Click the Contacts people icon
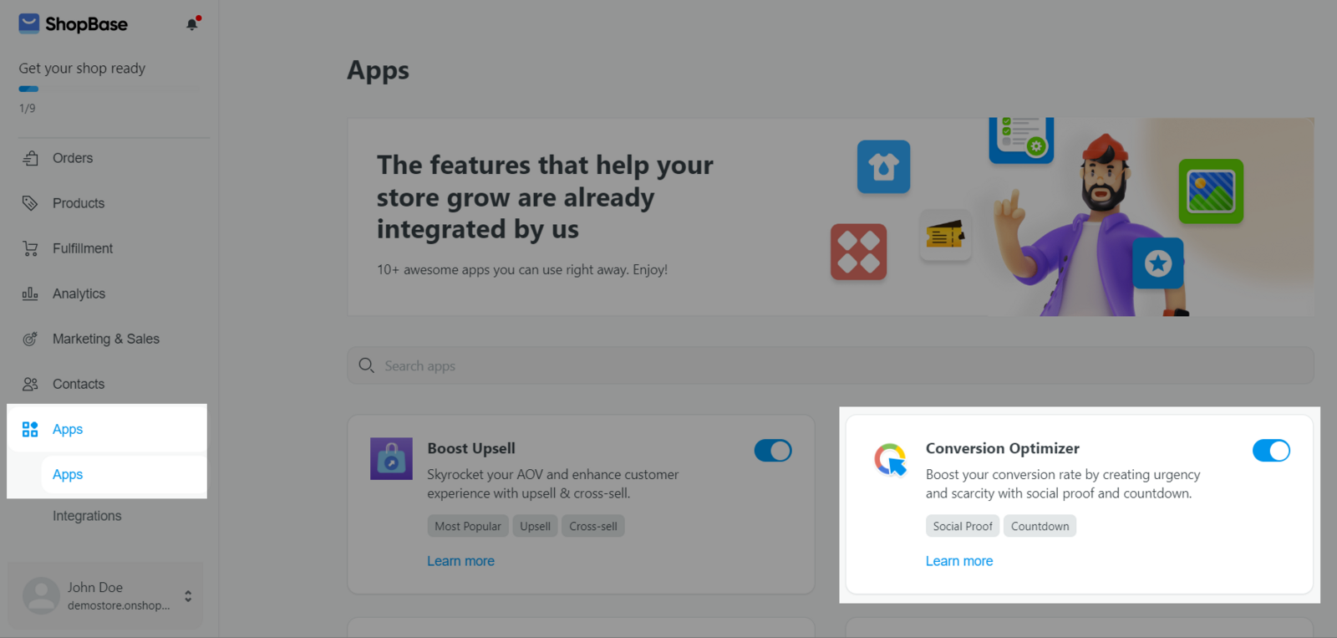This screenshot has height=638, width=1337. [30, 384]
